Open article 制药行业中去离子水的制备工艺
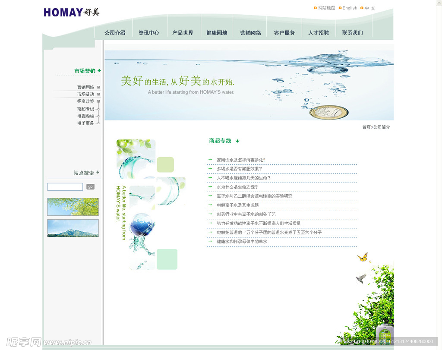442x350 pixels. point(246,214)
